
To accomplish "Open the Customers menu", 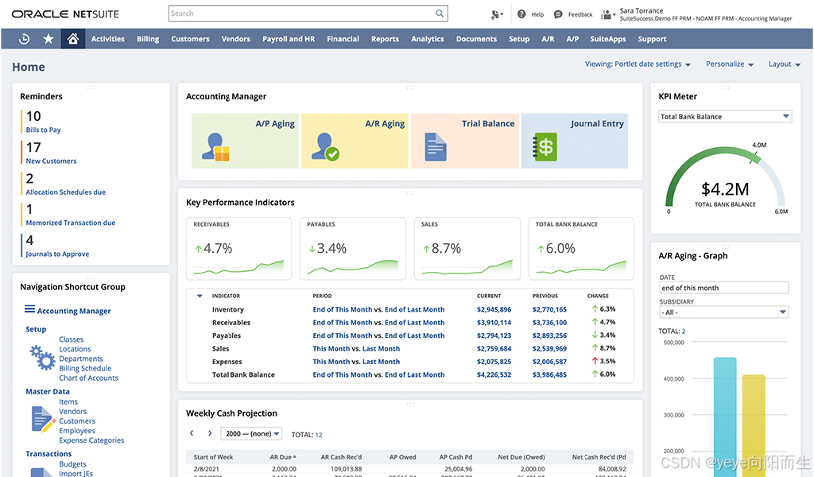I will point(191,39).
